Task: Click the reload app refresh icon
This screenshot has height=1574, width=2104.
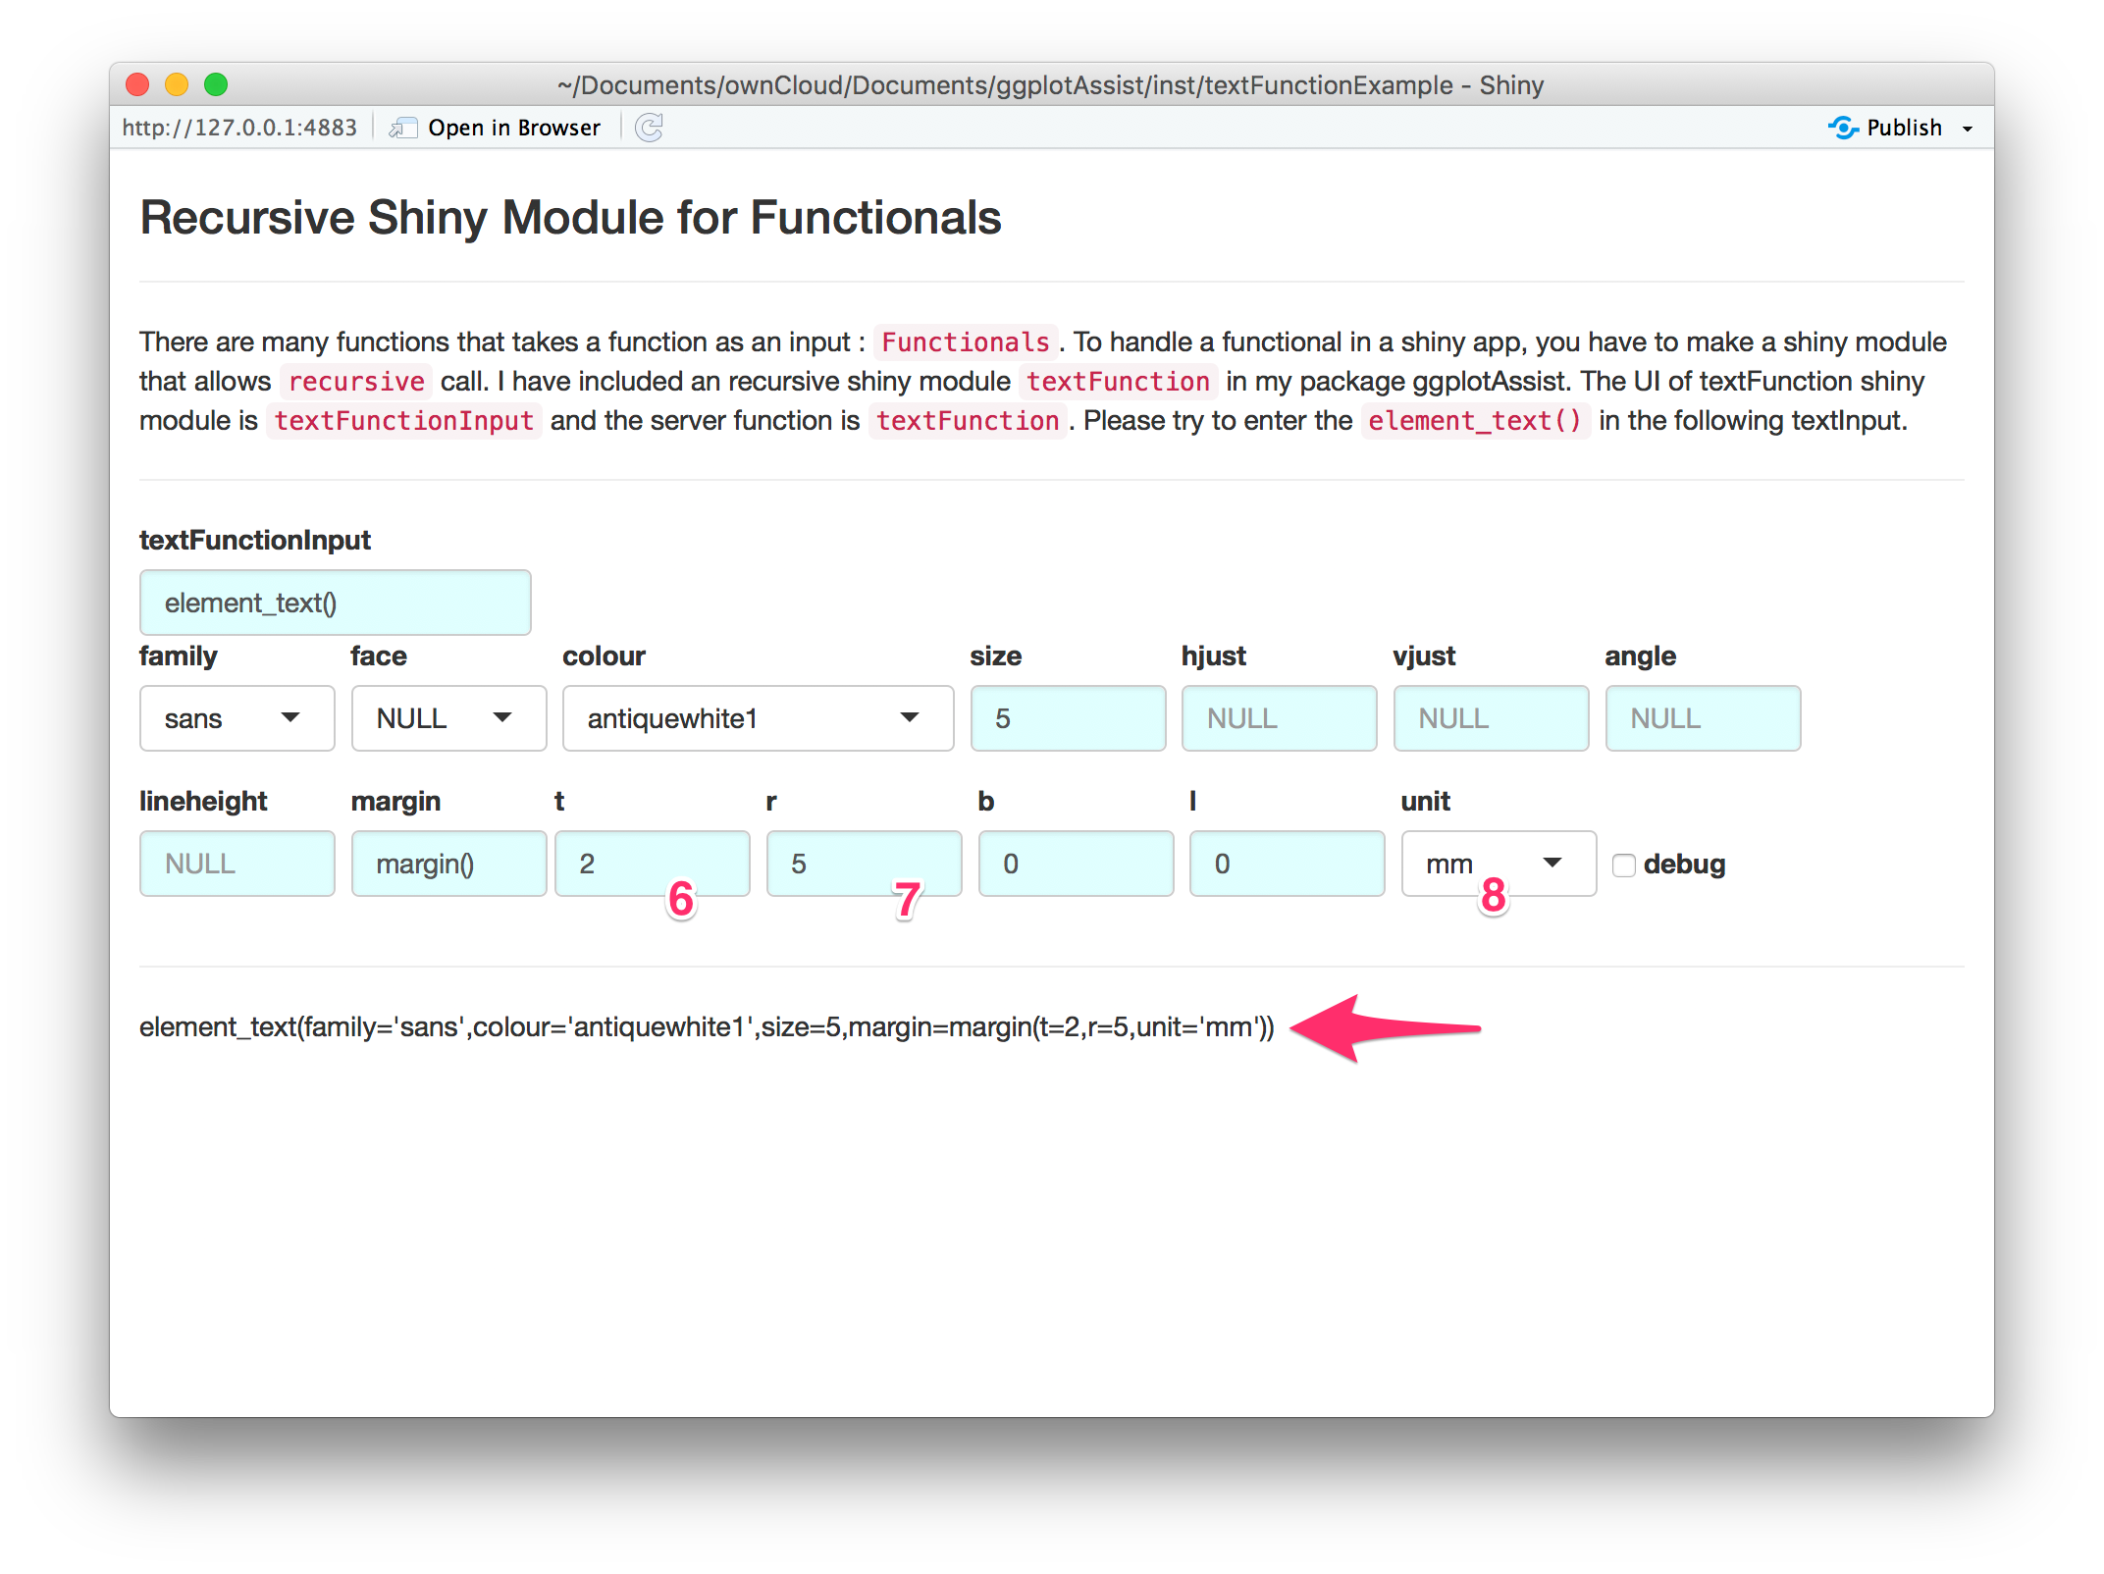Action: click(649, 128)
